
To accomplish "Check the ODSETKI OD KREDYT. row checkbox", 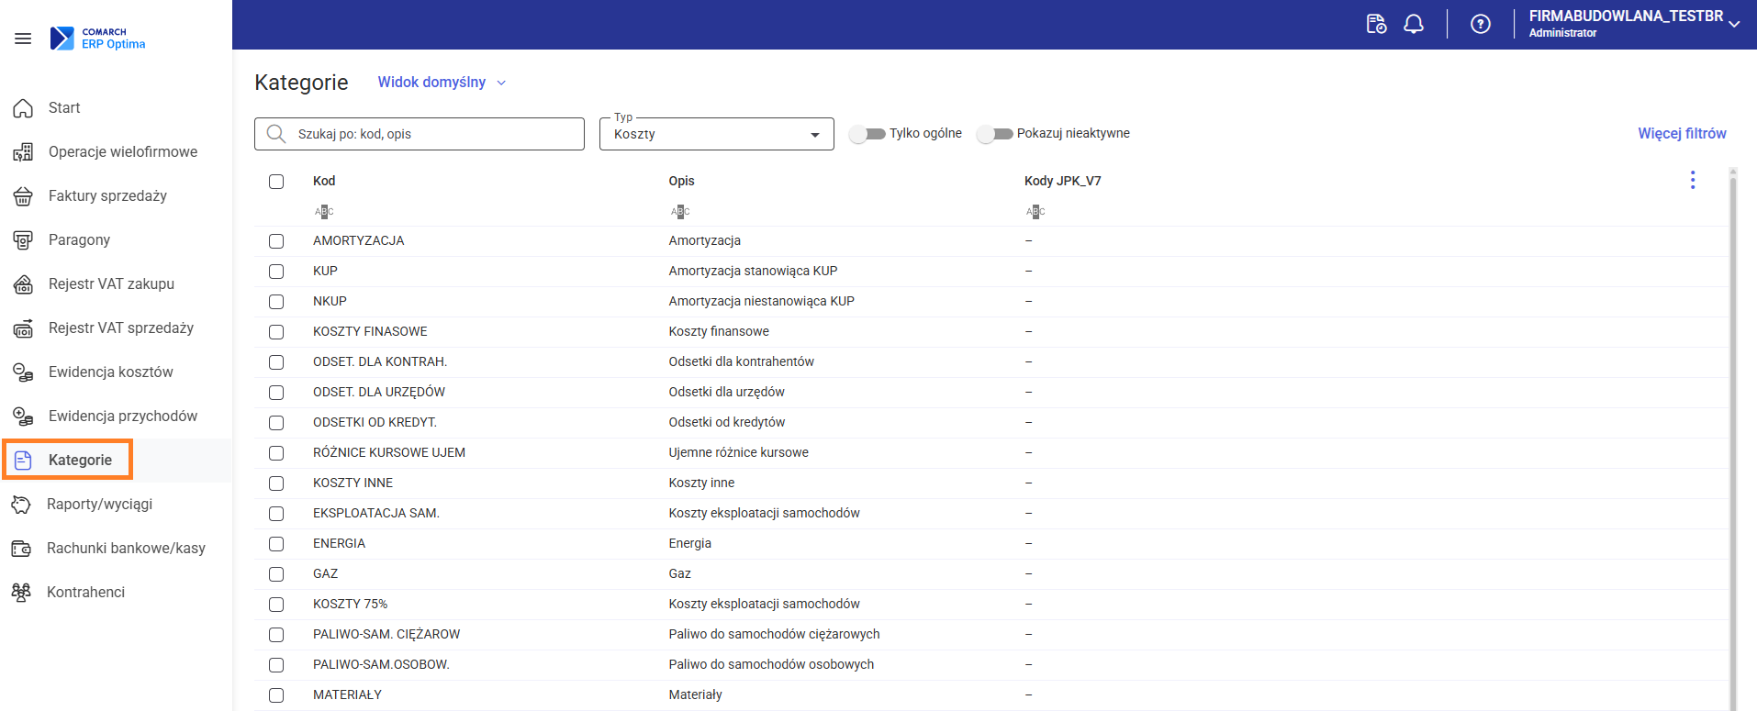I will tap(276, 423).
